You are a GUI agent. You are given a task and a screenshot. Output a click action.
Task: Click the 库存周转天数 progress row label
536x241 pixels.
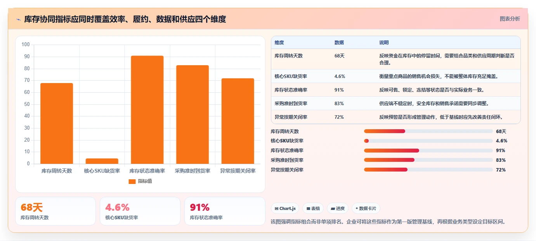point(285,131)
